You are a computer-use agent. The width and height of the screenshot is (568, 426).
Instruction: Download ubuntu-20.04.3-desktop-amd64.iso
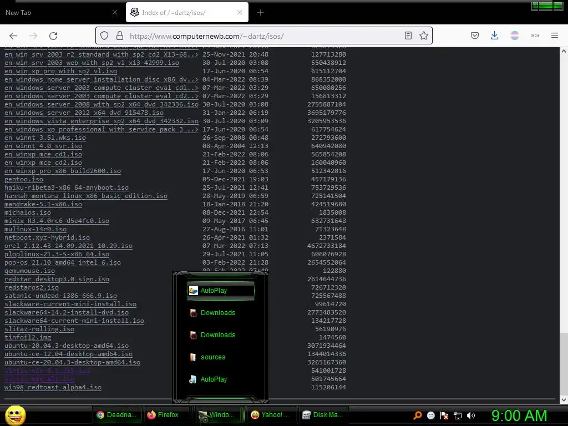[67, 346]
